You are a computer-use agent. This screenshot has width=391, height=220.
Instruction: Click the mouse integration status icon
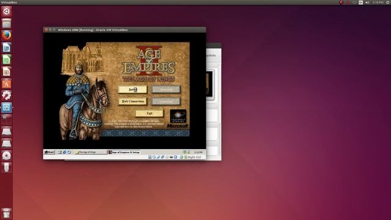(181, 157)
